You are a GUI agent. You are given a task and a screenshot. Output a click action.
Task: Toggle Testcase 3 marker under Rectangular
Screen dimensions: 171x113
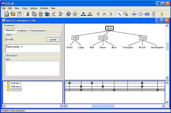157,90
